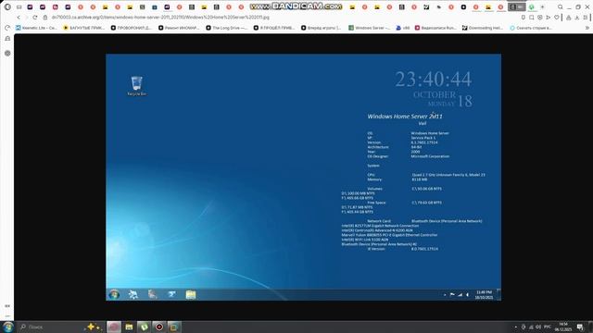Select the currently active highlighted tab
The image size is (593, 333).
tap(517, 6)
